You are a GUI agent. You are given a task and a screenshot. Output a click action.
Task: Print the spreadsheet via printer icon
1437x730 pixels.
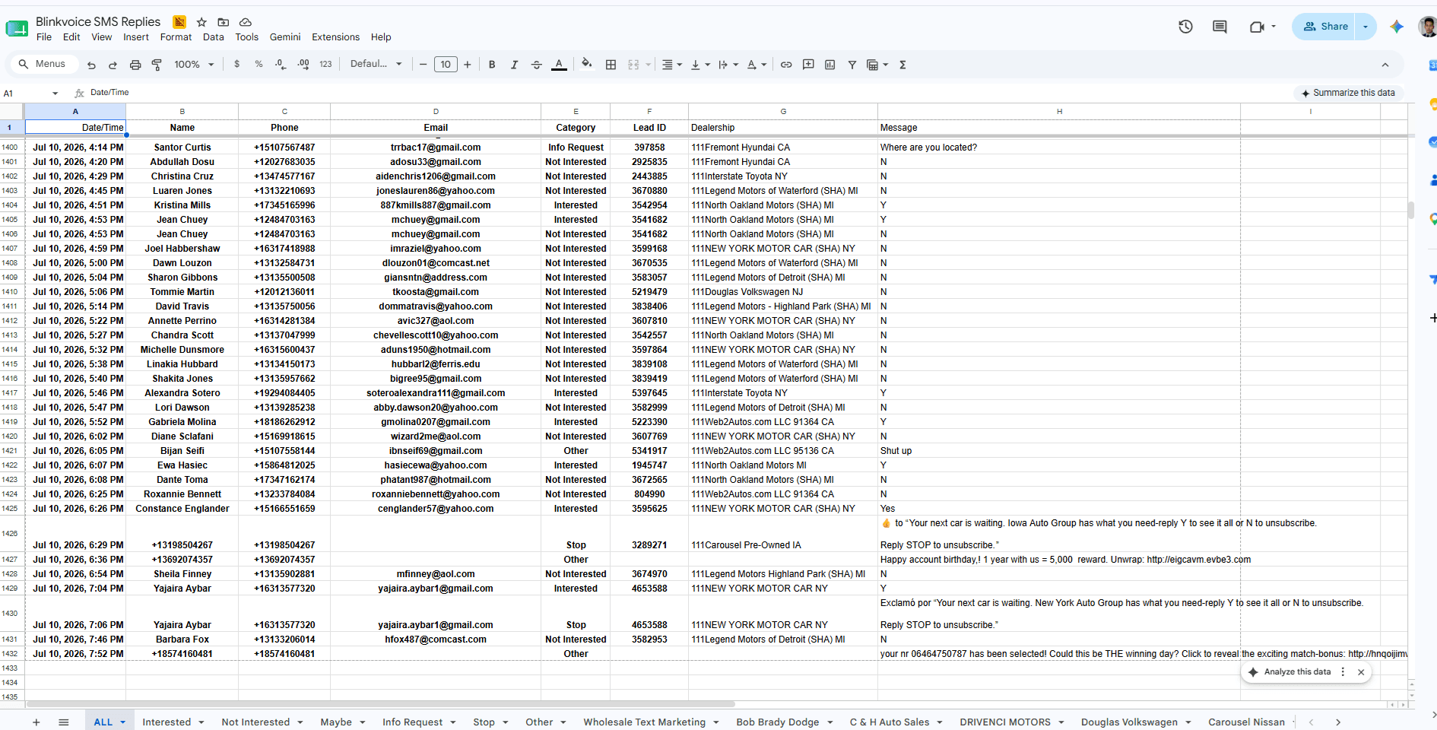click(x=135, y=65)
